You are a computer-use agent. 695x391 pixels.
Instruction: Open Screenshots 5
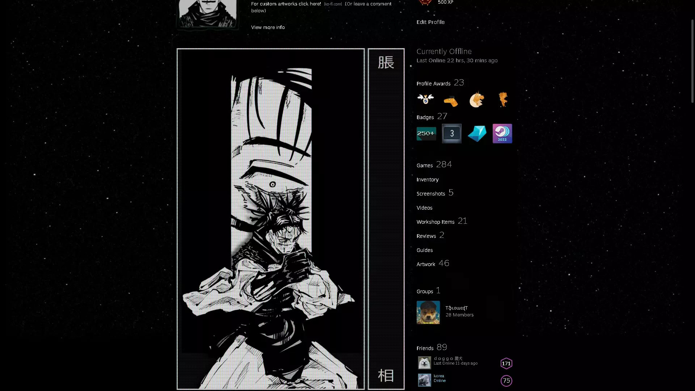[435, 193]
